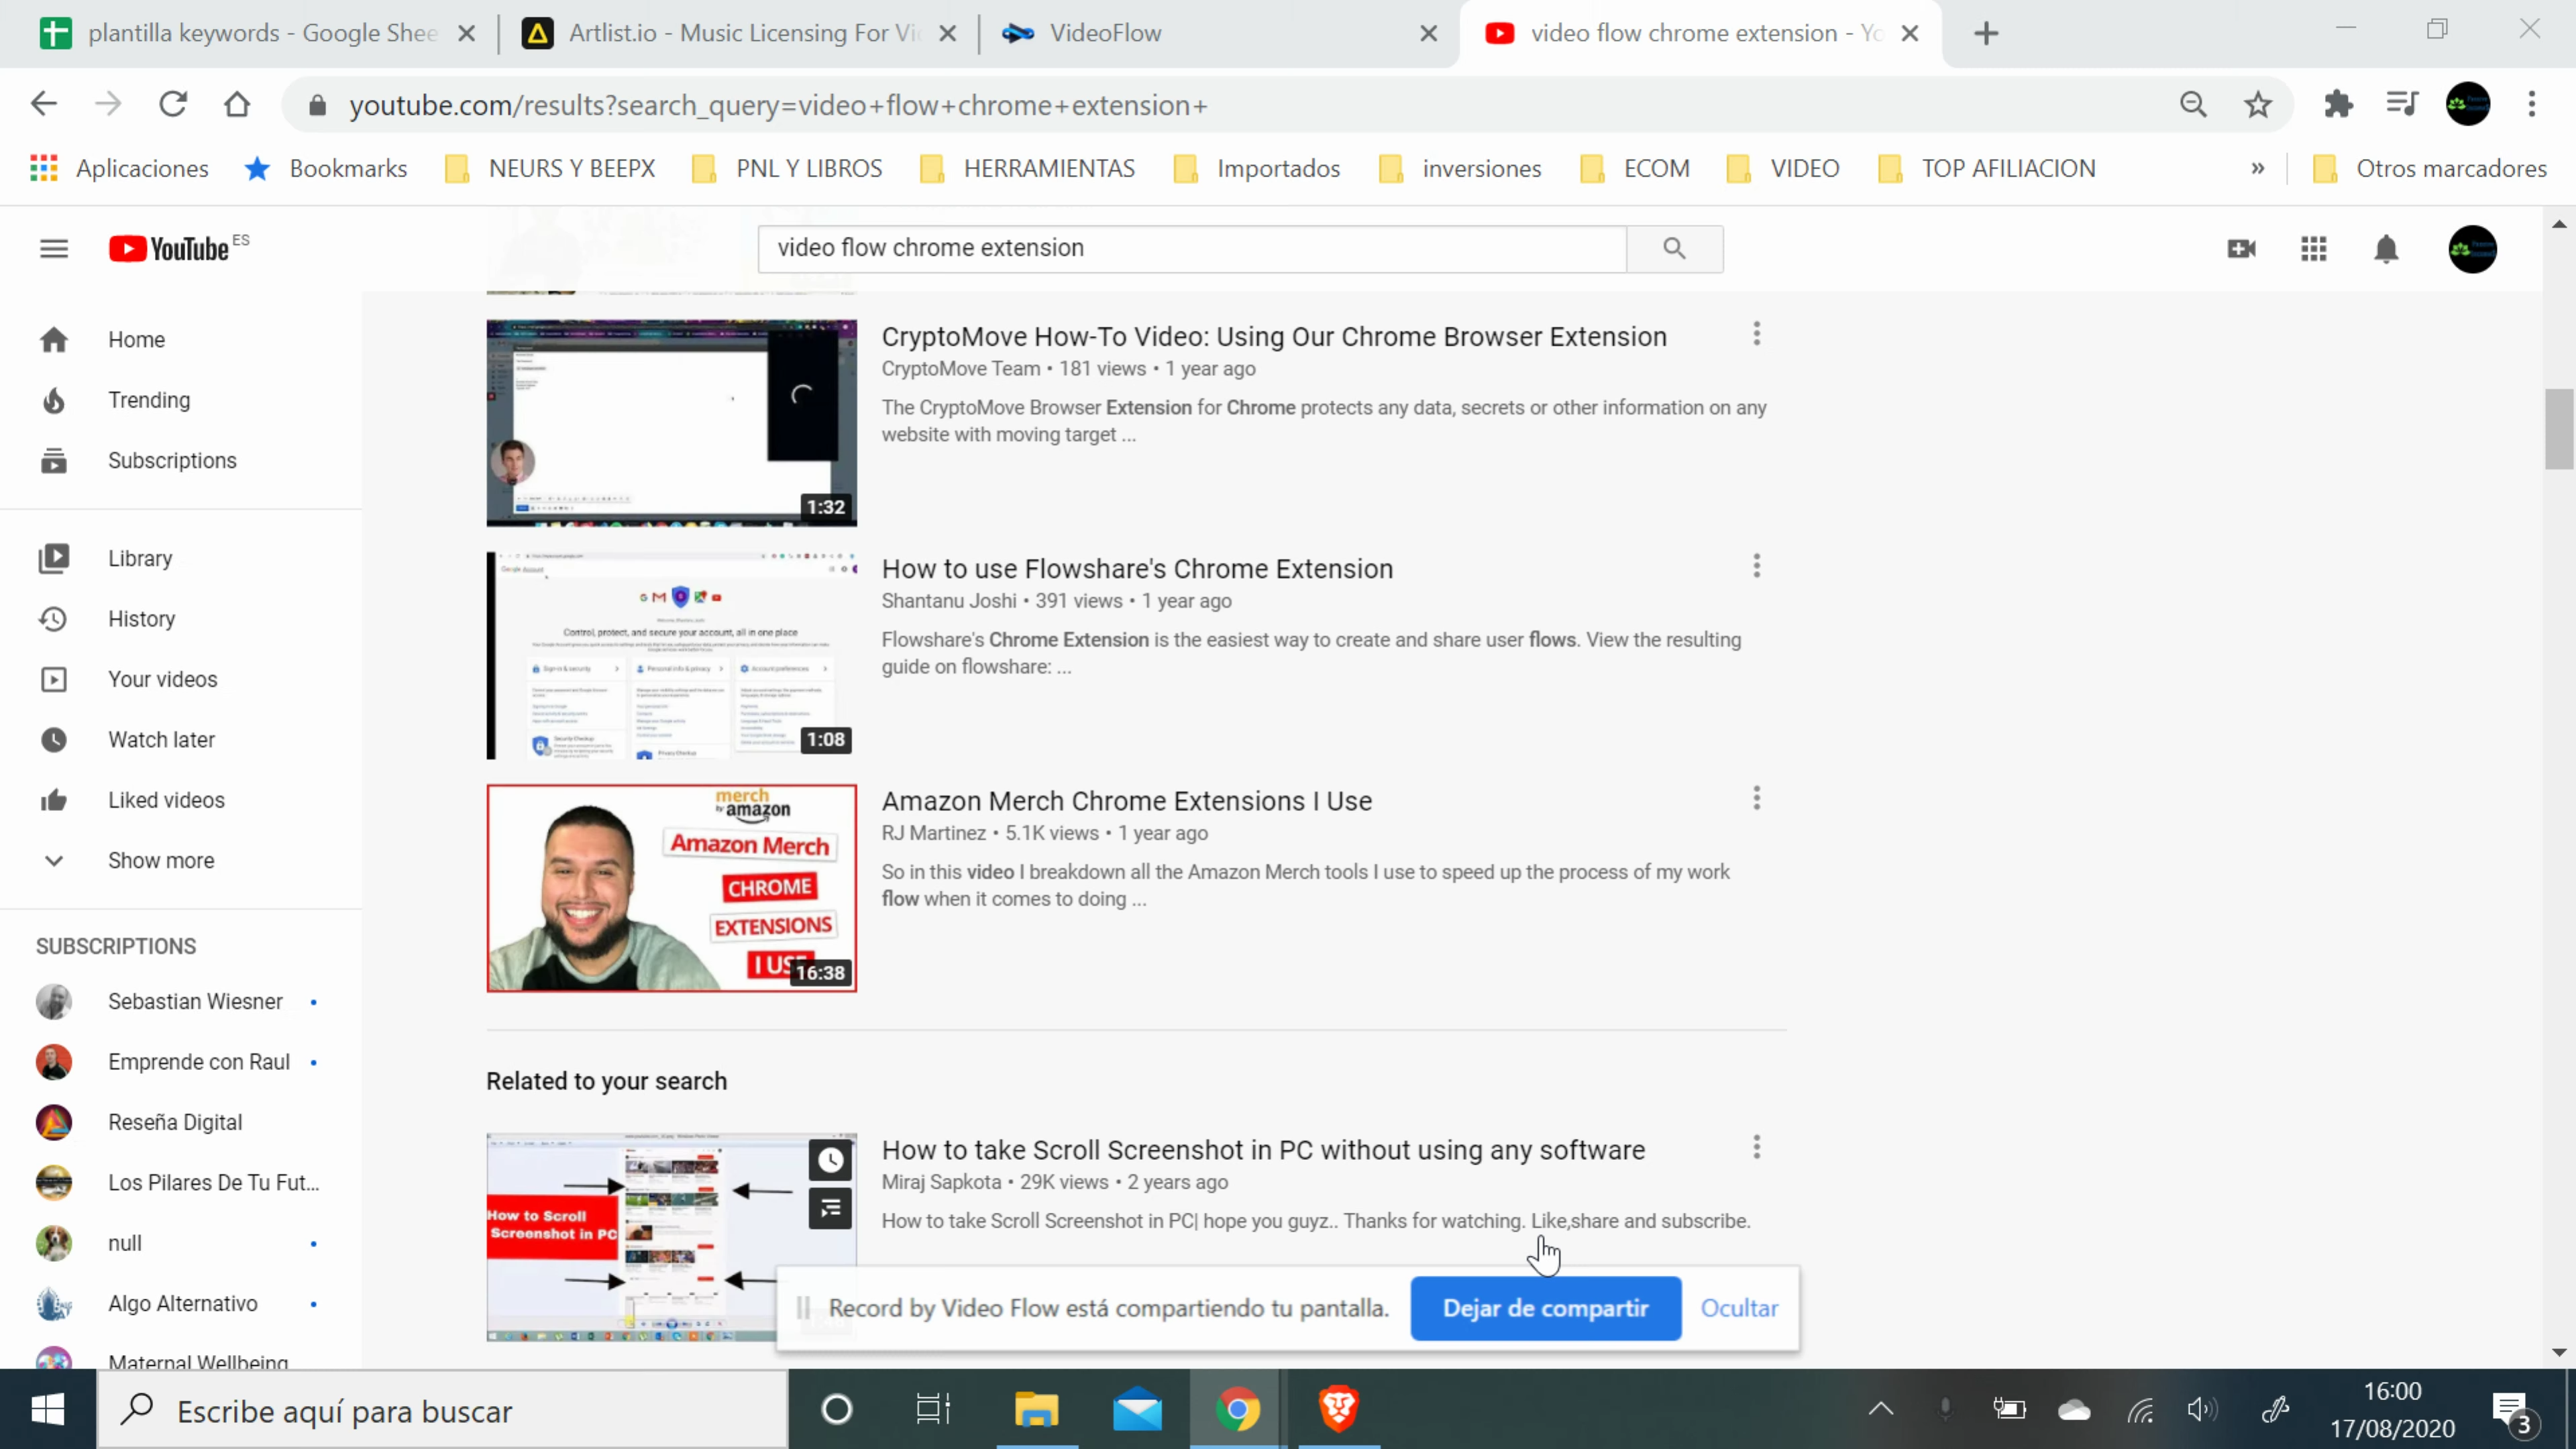This screenshot has width=2576, height=1449.
Task: Focus the YouTube search box
Action: (x=1192, y=248)
